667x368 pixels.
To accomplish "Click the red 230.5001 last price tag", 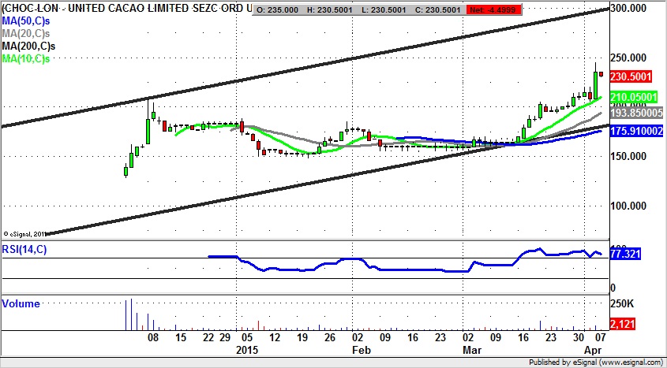I will [635, 76].
